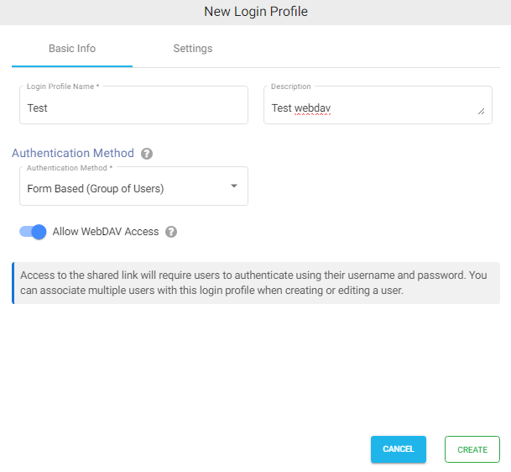Select the Basic Info tab
Screen dimensions: 511x472
72,49
